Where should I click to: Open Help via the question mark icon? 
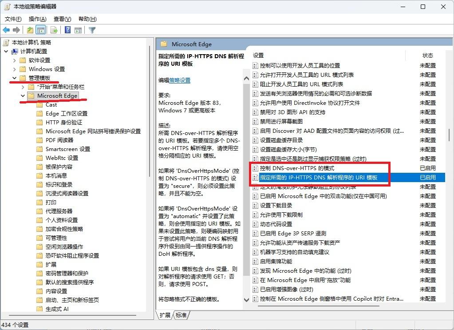pyautogui.click(x=67, y=30)
